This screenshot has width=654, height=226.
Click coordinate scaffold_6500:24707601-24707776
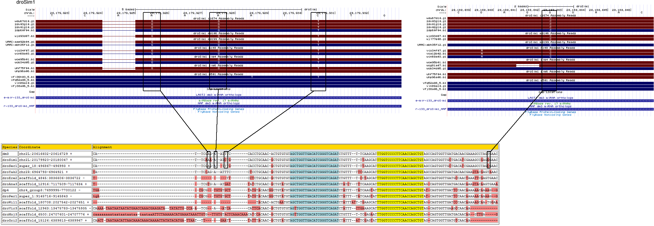click(51, 214)
